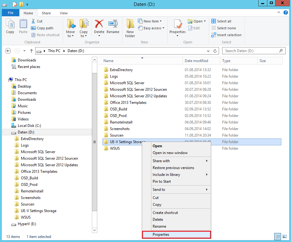Click the navigation pane scrollbar up arrow
Viewport: 291px width, 242px height.
click(x=94, y=60)
